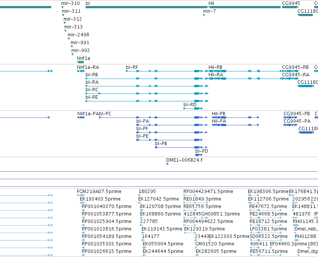Screen dimensions: 318x257
Task: Click the bl-RF transcript label
Action: pyautogui.click(x=132, y=67)
